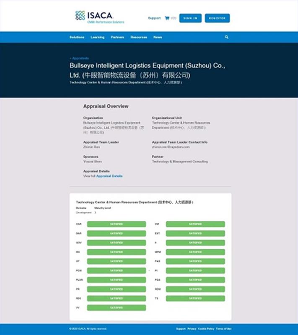The height and width of the screenshot is (335, 298).
Task: Click the sponsor name under Sponsors
Action: [92, 162]
